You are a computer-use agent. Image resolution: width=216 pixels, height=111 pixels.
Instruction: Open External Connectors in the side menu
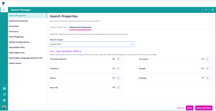pyautogui.click(x=19, y=21)
